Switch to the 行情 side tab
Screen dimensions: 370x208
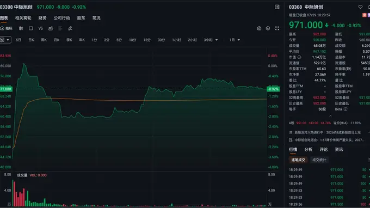coord(293,149)
